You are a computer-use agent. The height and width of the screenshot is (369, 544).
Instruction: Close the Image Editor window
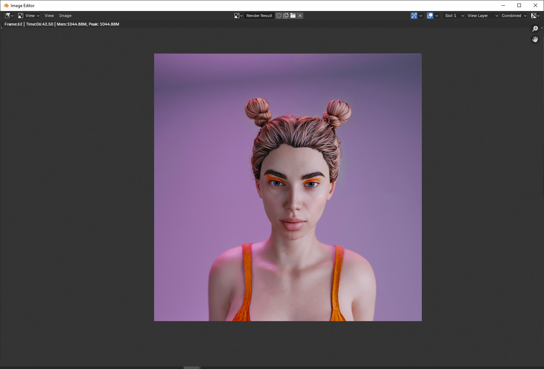pyautogui.click(x=535, y=5)
